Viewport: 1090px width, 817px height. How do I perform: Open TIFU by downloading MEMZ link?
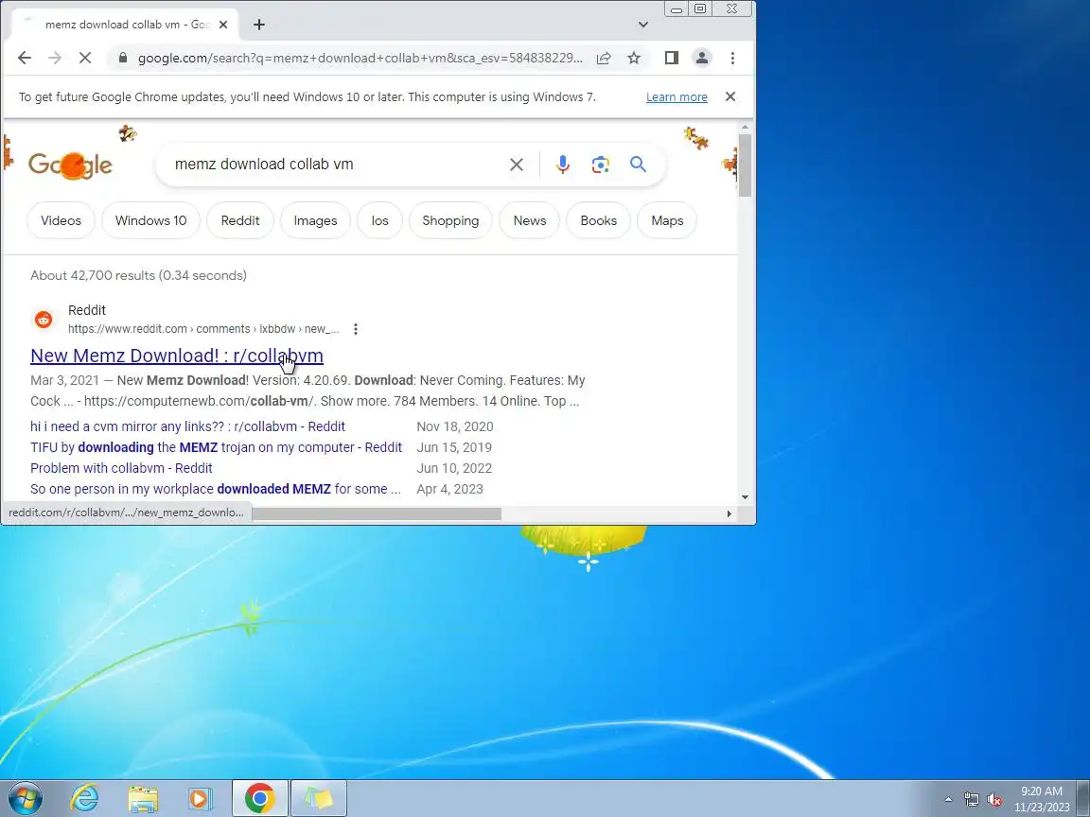point(216,447)
